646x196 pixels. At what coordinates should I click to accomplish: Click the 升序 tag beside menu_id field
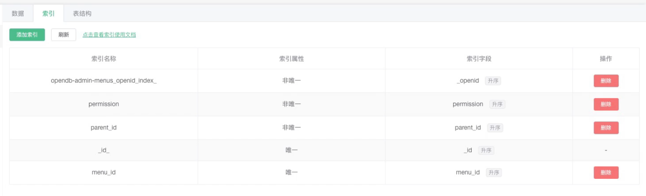point(494,172)
